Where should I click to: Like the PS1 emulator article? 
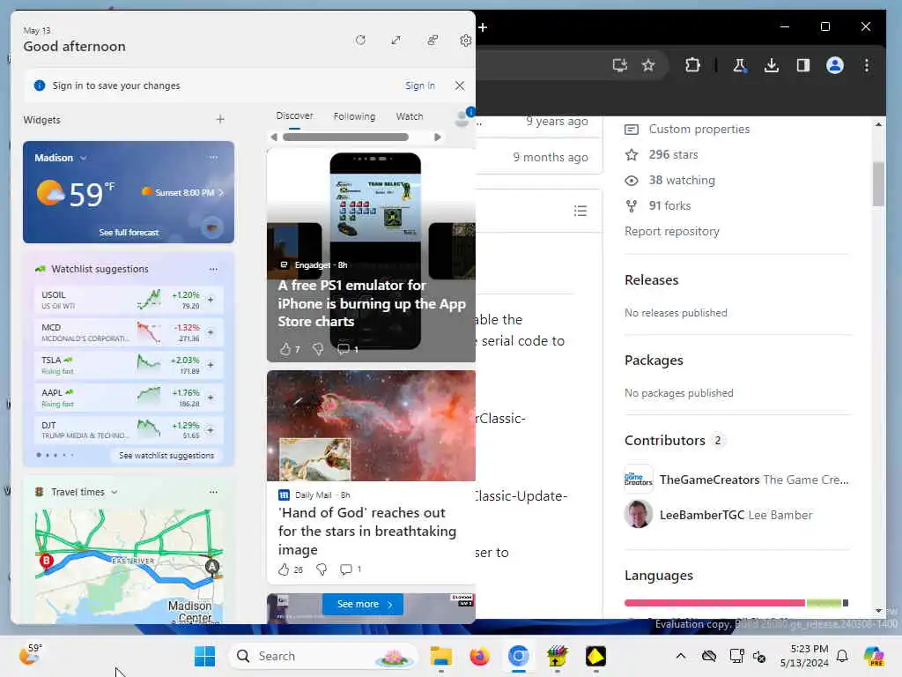coord(285,349)
